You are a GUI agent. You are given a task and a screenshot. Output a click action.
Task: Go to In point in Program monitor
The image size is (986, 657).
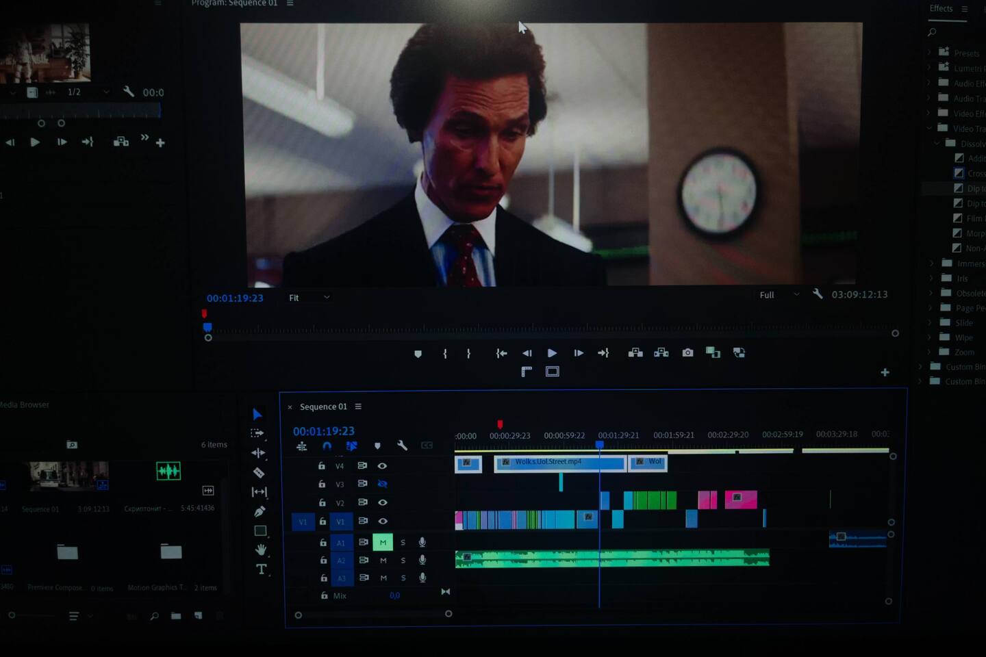tap(501, 353)
